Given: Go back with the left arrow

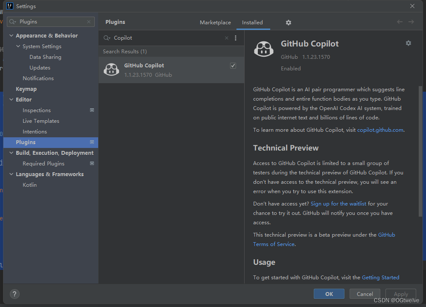Looking at the screenshot, I should (400, 22).
